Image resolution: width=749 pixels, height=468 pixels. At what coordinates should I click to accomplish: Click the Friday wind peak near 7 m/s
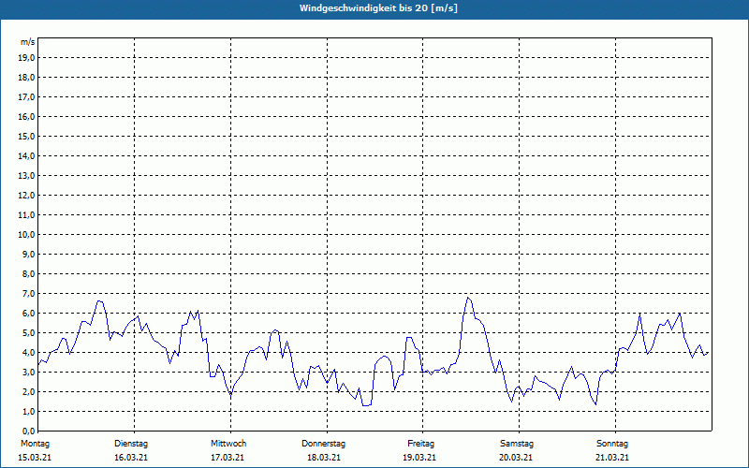[x=468, y=298]
